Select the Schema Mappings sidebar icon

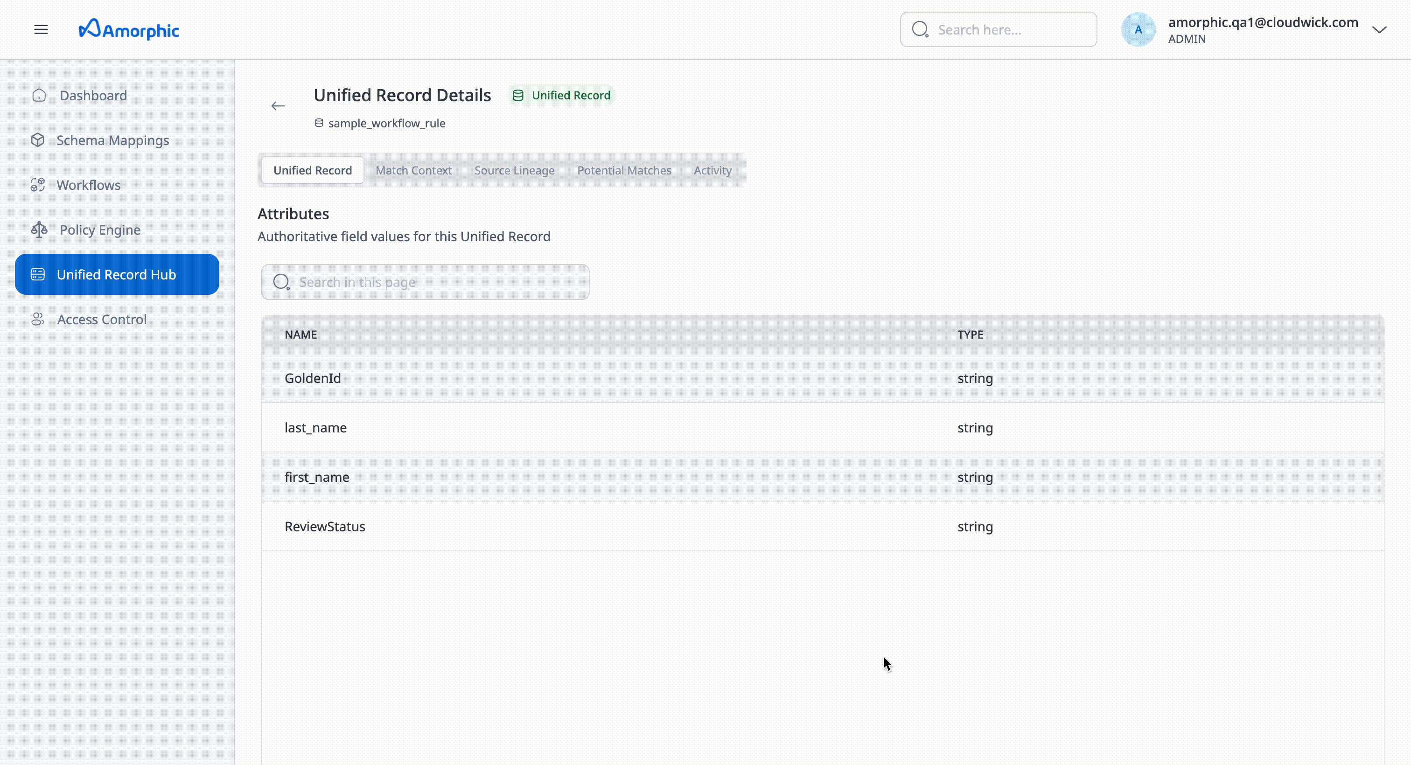click(x=38, y=139)
